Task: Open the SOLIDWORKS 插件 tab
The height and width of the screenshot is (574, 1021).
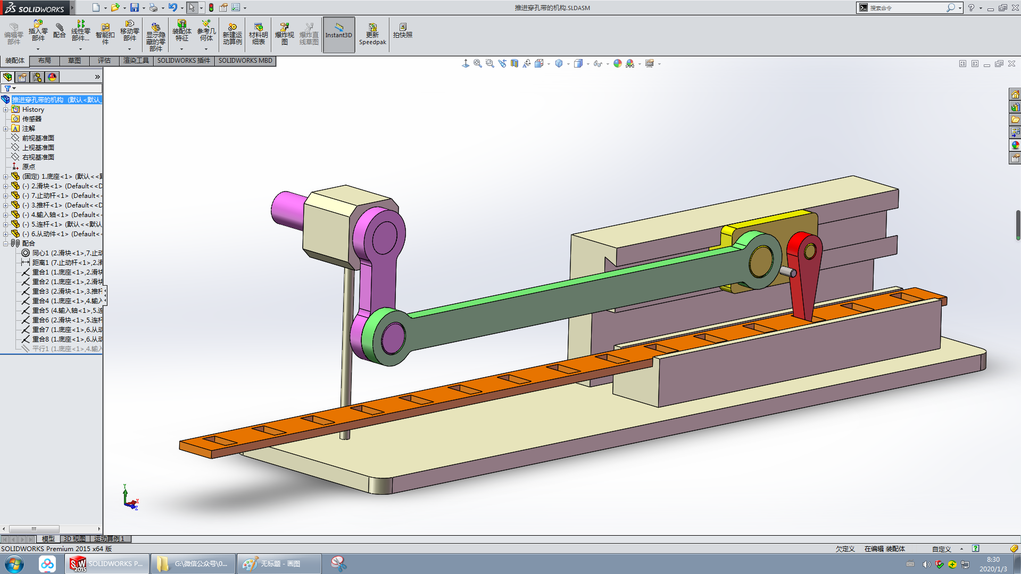Action: click(184, 61)
